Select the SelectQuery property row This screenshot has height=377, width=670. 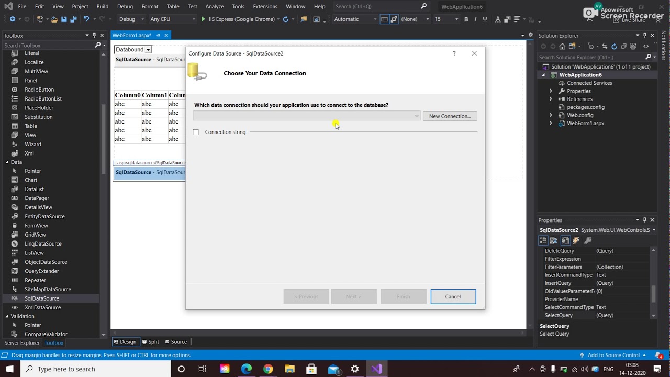pos(595,315)
